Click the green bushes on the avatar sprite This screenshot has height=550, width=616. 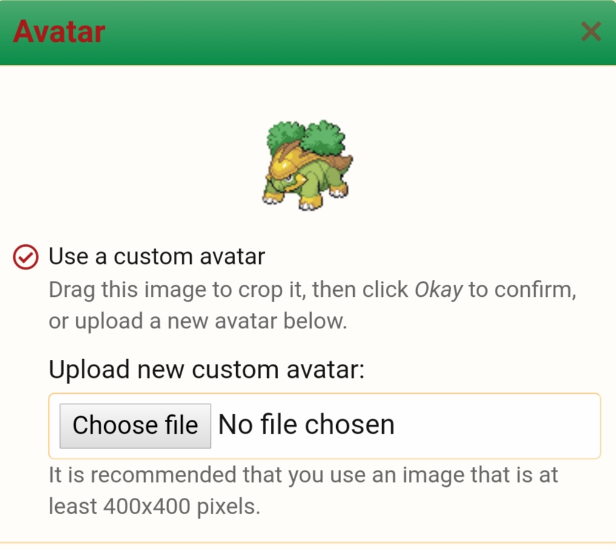pos(306,137)
